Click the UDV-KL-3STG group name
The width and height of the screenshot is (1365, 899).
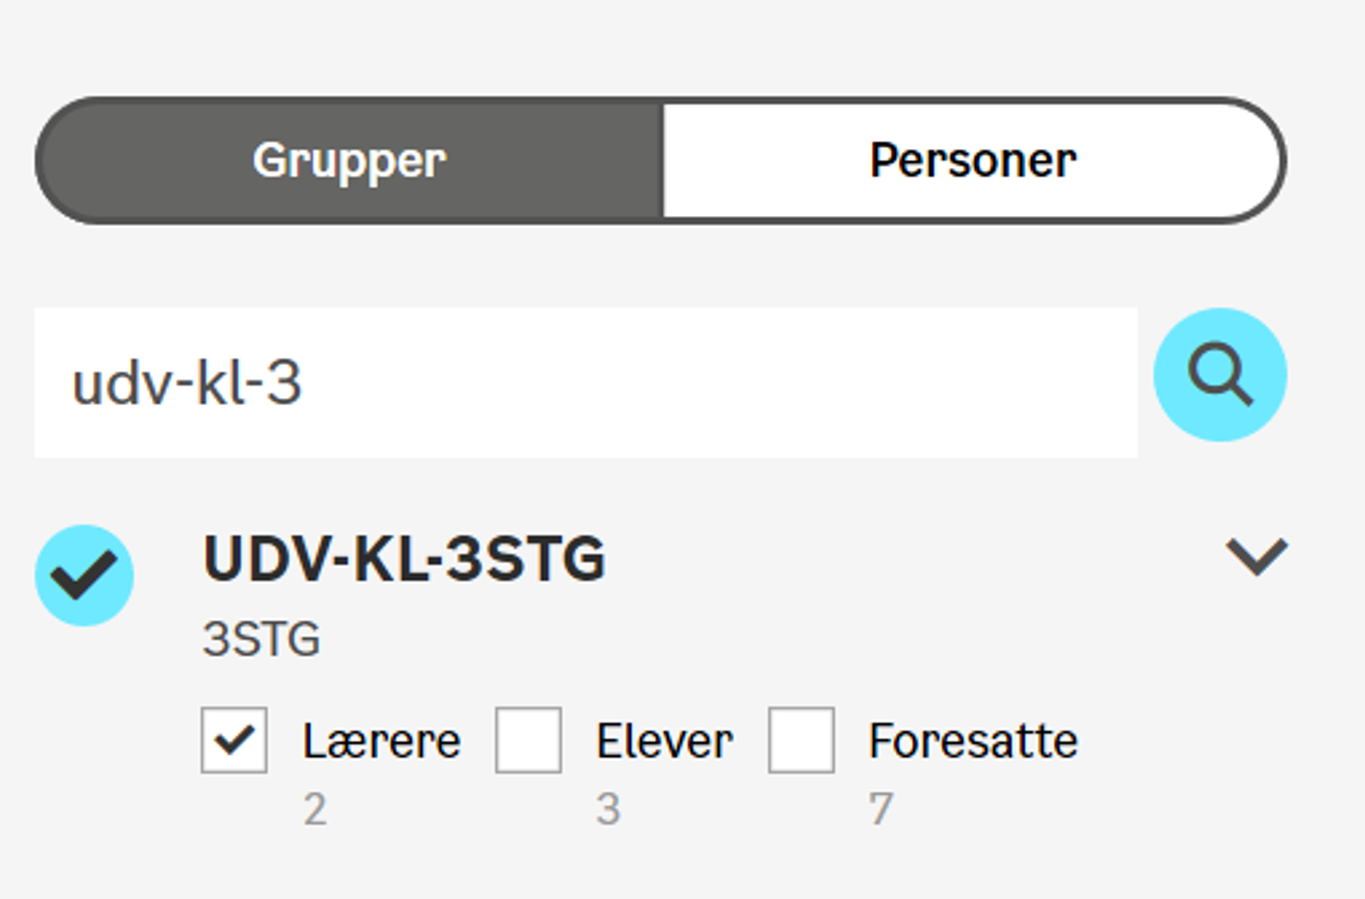pos(404,558)
